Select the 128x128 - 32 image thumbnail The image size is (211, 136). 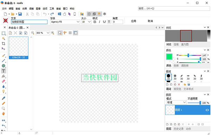pyautogui.click(x=19, y=48)
